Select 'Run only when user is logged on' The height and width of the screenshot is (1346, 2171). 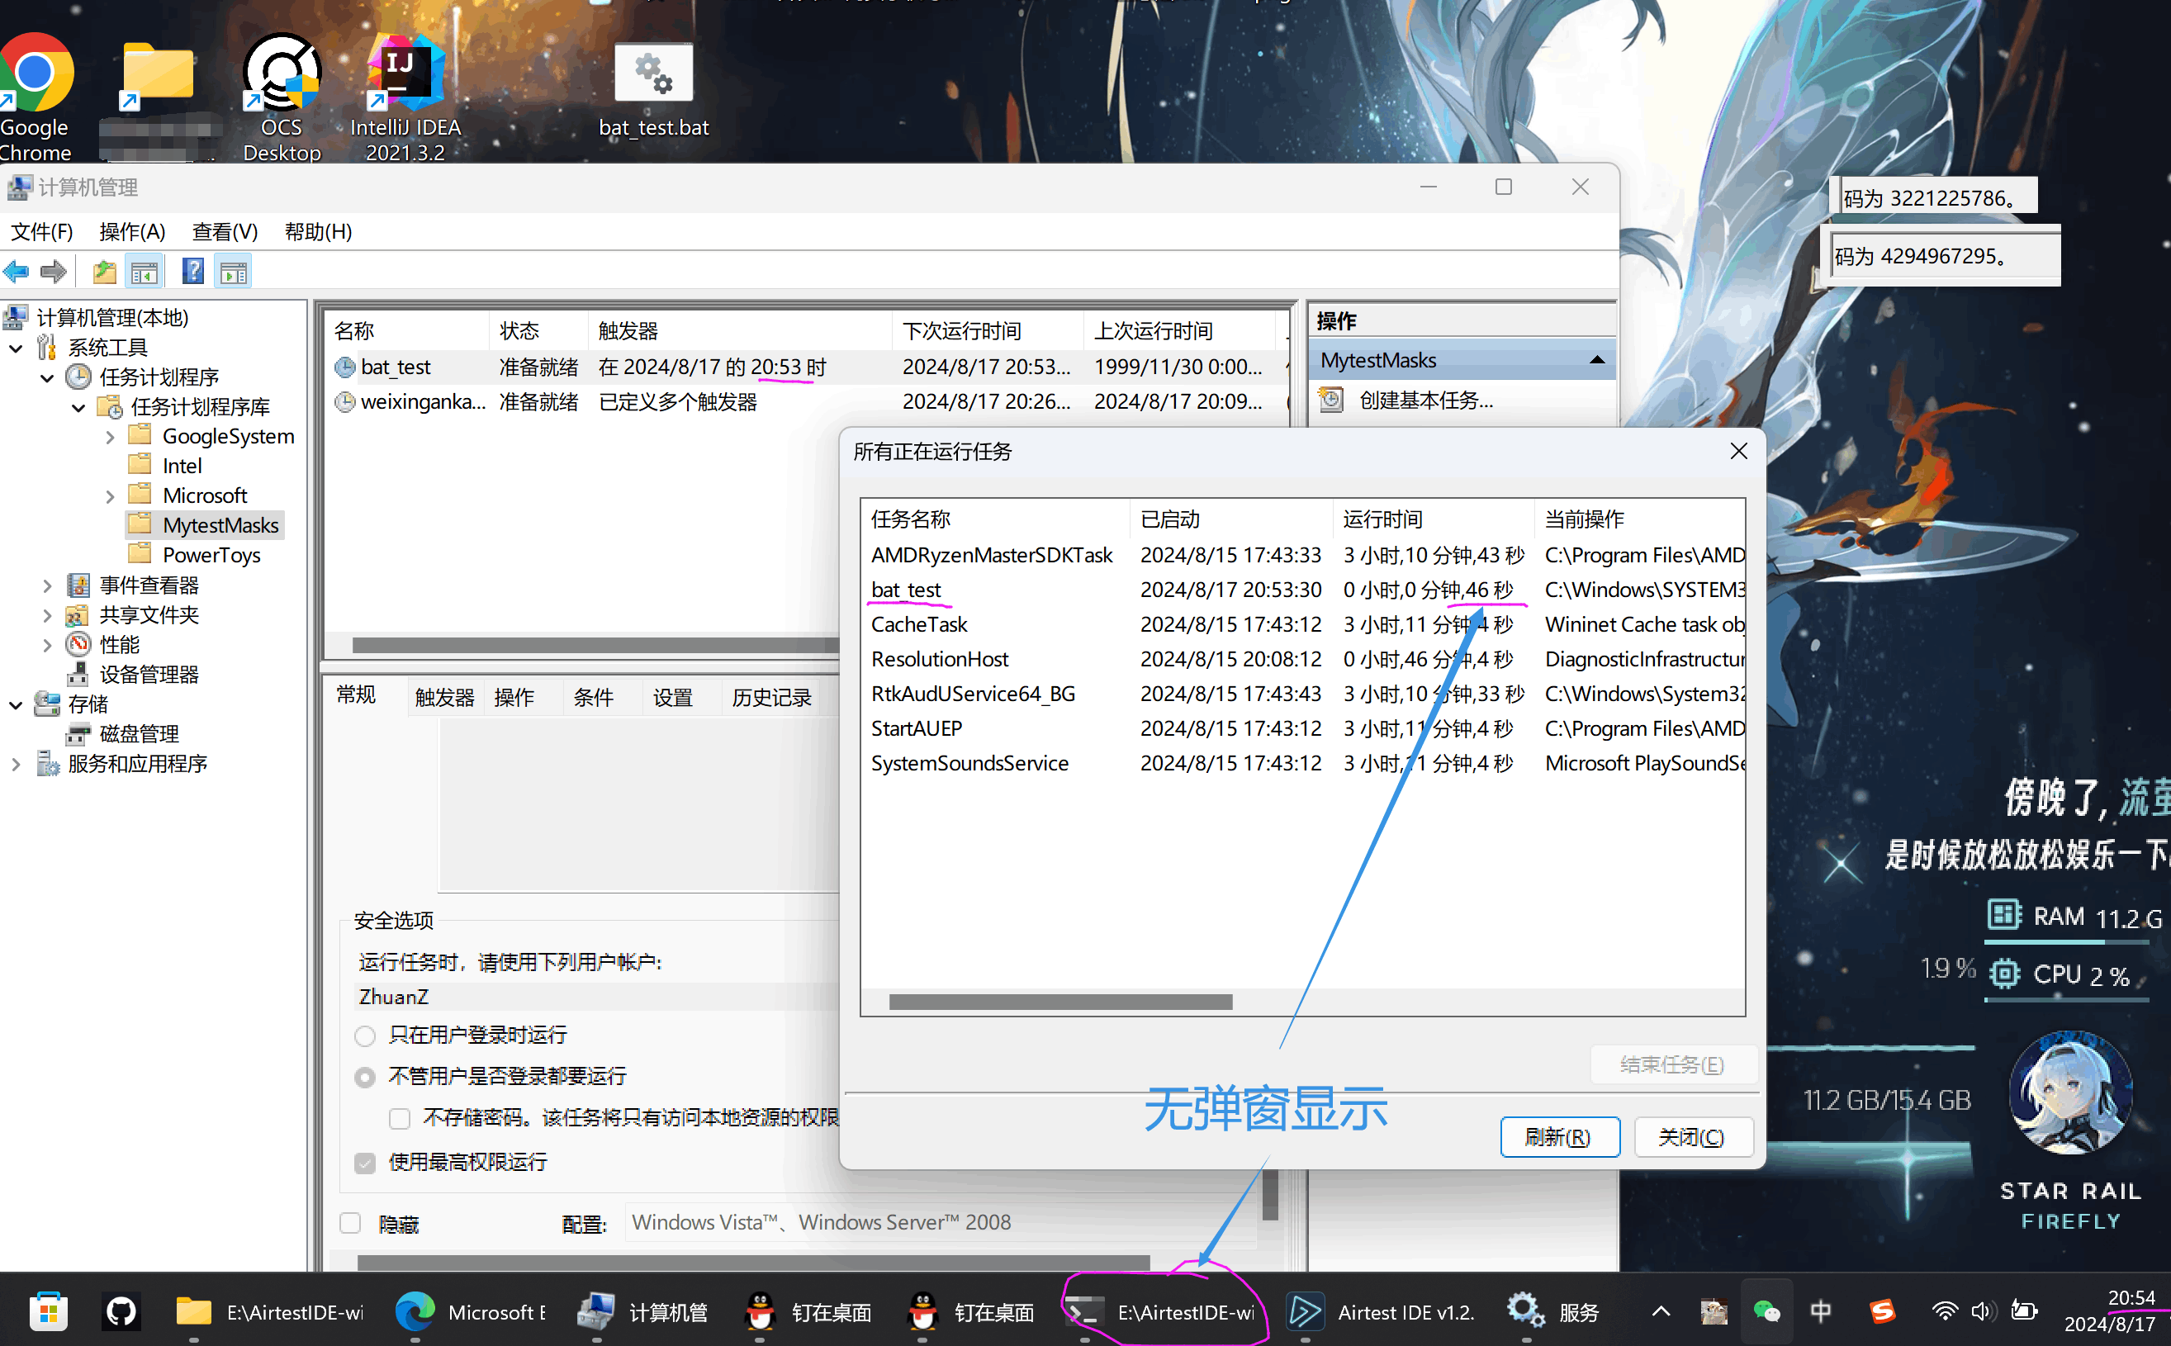pos(364,1036)
